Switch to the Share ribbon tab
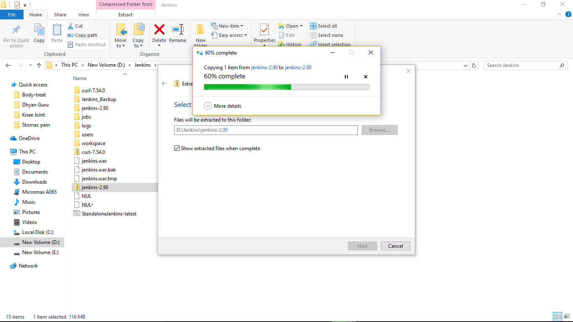 (x=60, y=14)
